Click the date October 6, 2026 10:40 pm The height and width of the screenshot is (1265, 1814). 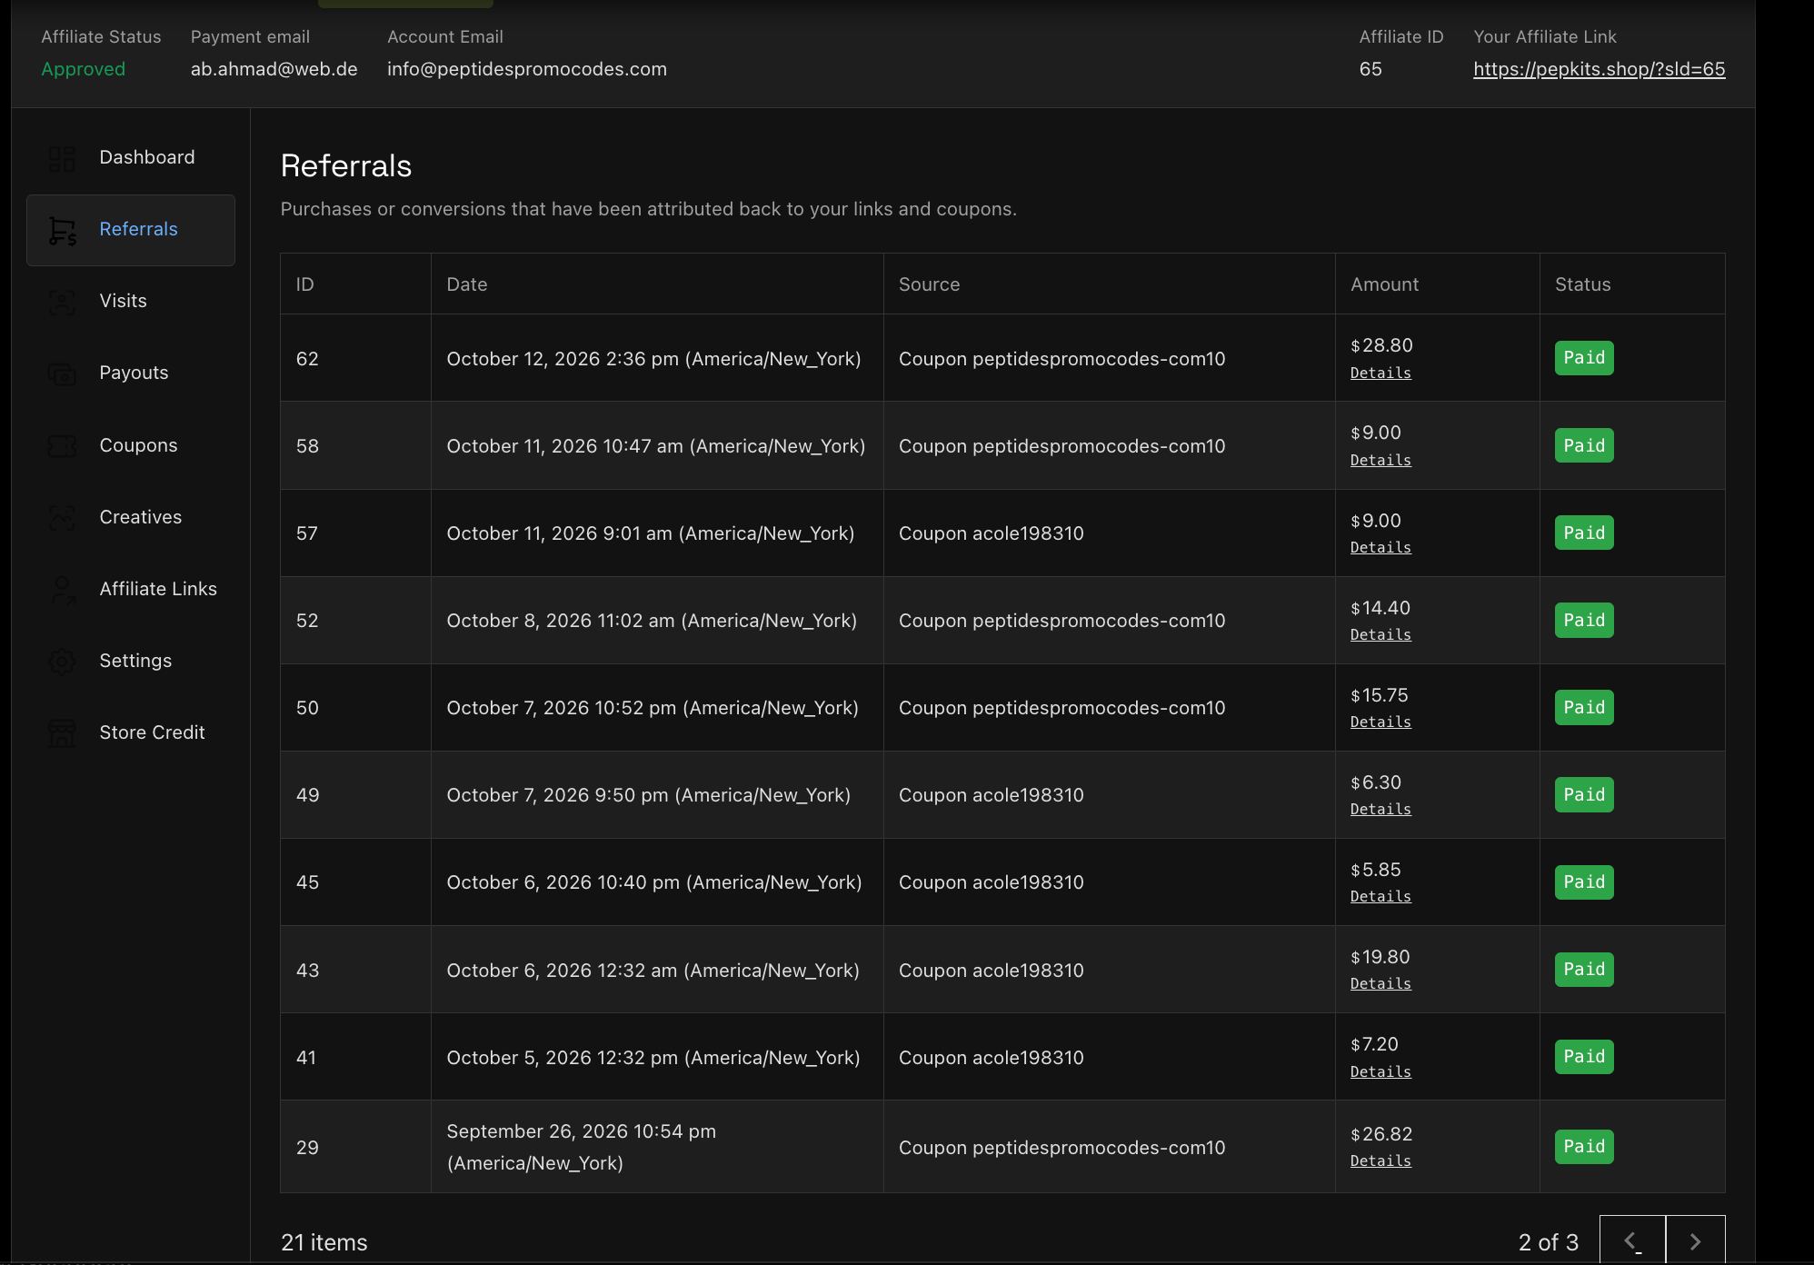coord(654,882)
